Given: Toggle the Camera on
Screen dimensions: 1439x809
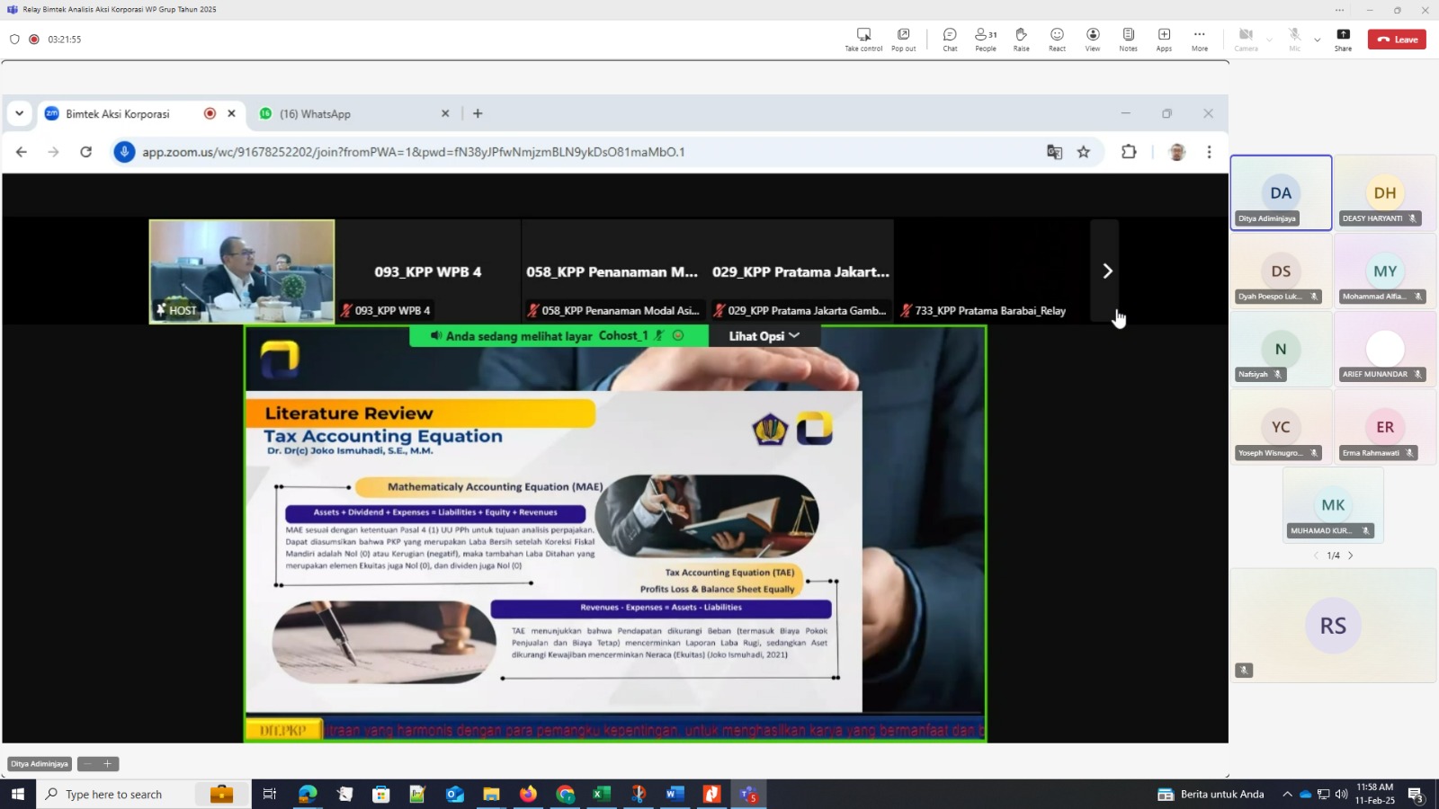Looking at the screenshot, I should pyautogui.click(x=1246, y=39).
